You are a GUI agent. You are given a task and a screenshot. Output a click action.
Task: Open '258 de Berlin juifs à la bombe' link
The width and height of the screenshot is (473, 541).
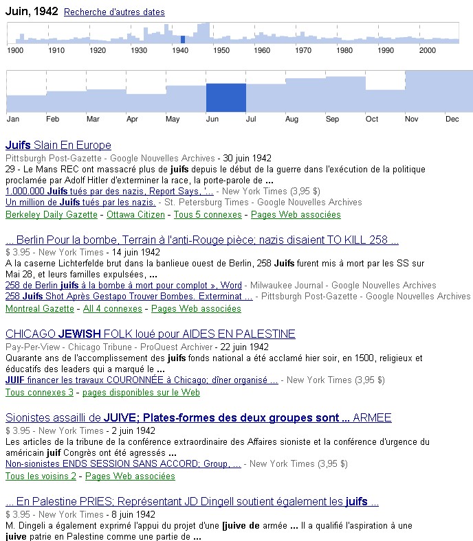click(123, 286)
